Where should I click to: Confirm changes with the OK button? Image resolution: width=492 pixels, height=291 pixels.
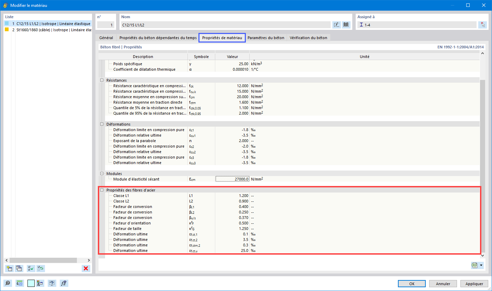(411, 283)
